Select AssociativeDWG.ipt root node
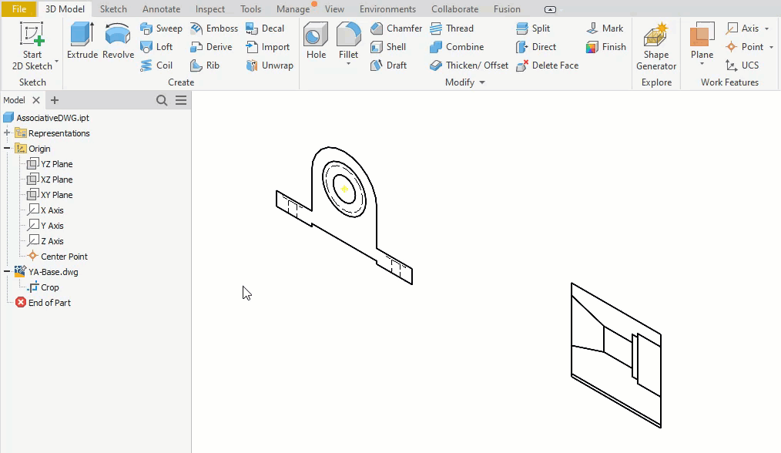Viewport: 781px width, 453px height. [x=46, y=118]
